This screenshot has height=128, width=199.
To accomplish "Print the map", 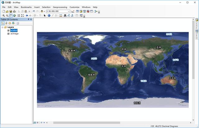I will pos(14,11).
